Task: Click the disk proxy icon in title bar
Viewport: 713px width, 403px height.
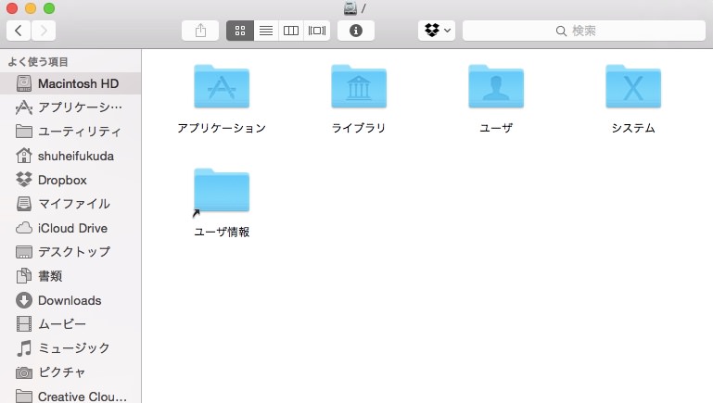Action: click(x=350, y=8)
